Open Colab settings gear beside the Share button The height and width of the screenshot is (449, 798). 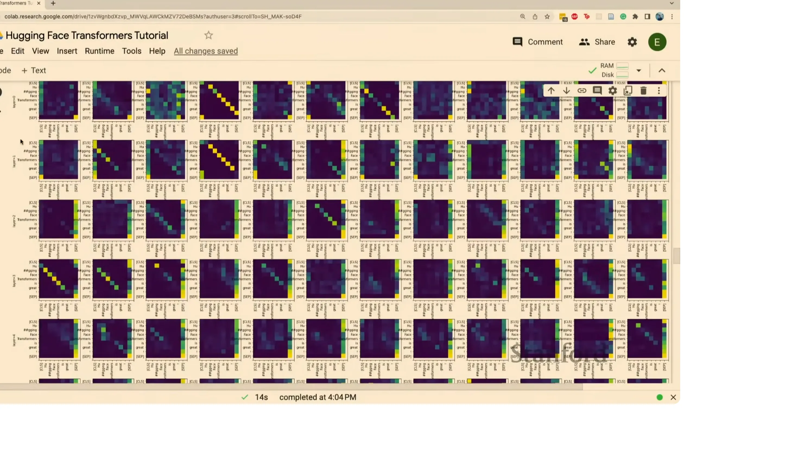(x=632, y=42)
